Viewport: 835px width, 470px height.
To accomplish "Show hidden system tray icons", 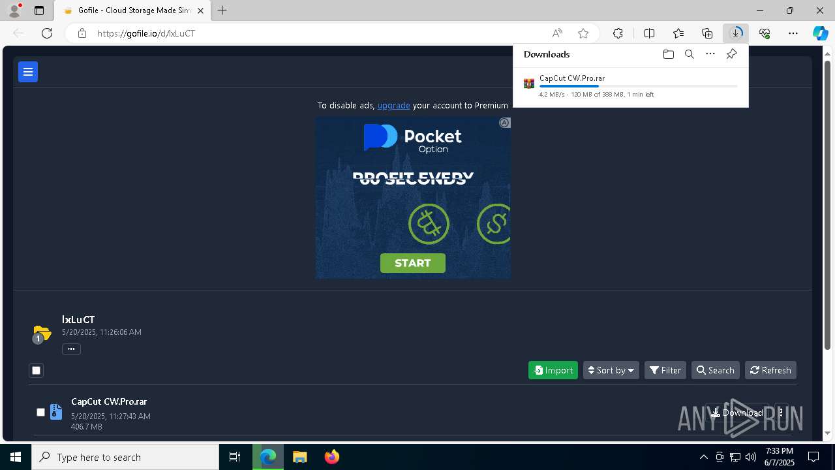I will [703, 457].
